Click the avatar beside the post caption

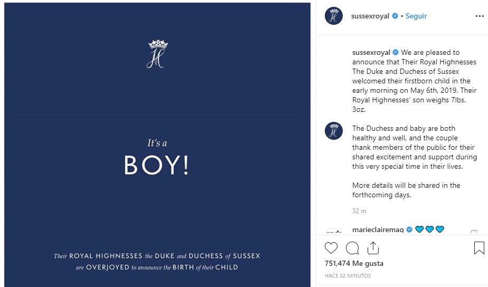pos(333,130)
